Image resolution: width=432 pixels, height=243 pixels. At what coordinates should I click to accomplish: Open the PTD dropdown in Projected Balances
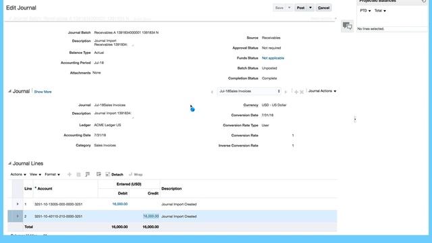[x=365, y=11]
